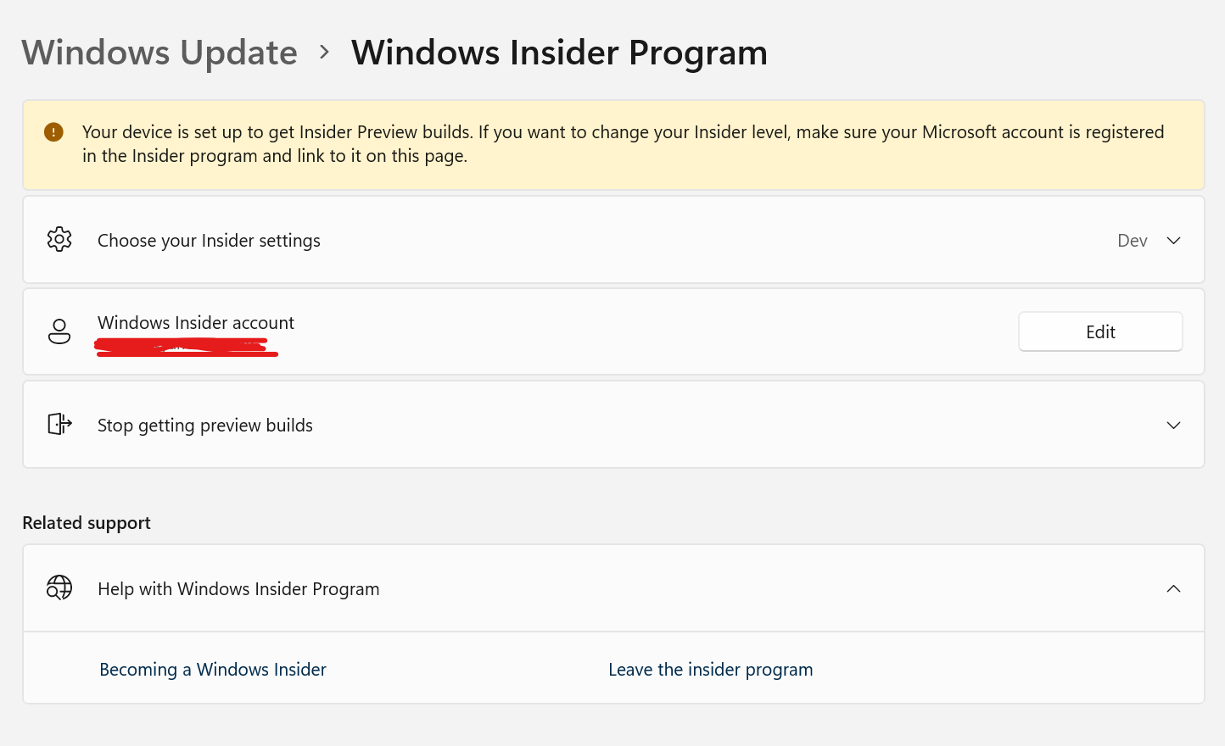Viewport: 1225px width, 746px height.
Task: Click the Windows Insider Program breadcrumb title
Action: pyautogui.click(x=560, y=53)
